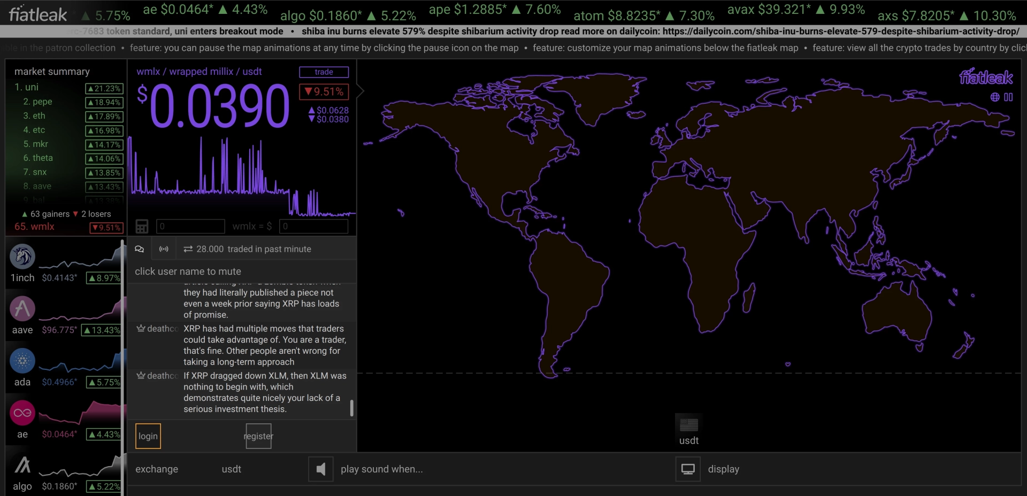Click the ae 4.43% change badge in coin list
The image size is (1027, 496).
coord(104,435)
